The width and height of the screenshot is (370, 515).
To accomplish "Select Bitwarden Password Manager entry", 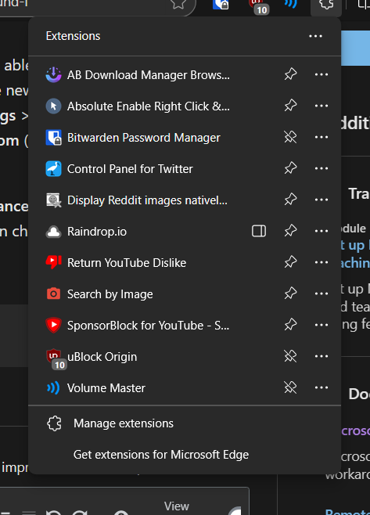I will click(x=144, y=138).
